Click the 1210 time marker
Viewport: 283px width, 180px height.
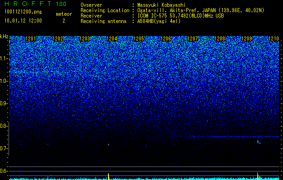[x=274, y=39]
